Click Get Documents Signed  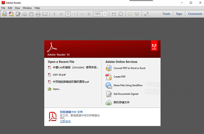tap(126, 94)
